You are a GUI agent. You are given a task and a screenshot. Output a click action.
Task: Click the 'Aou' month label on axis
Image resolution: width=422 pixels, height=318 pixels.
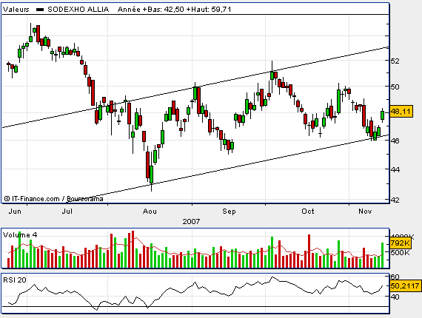tap(150, 212)
